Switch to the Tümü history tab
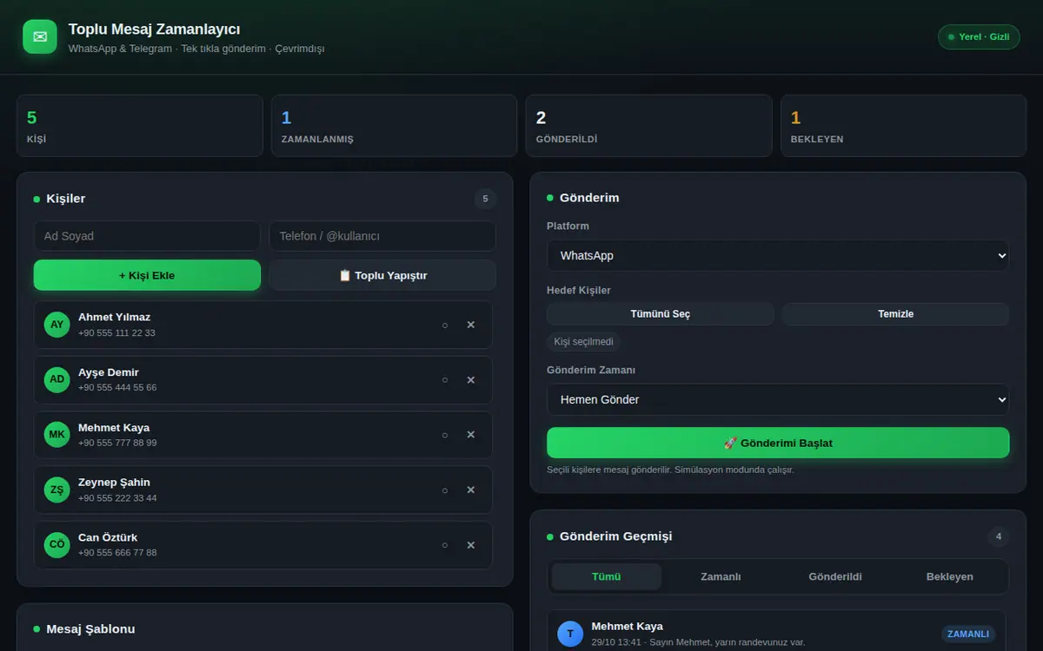Screen dimensions: 1043x651 click(x=607, y=576)
